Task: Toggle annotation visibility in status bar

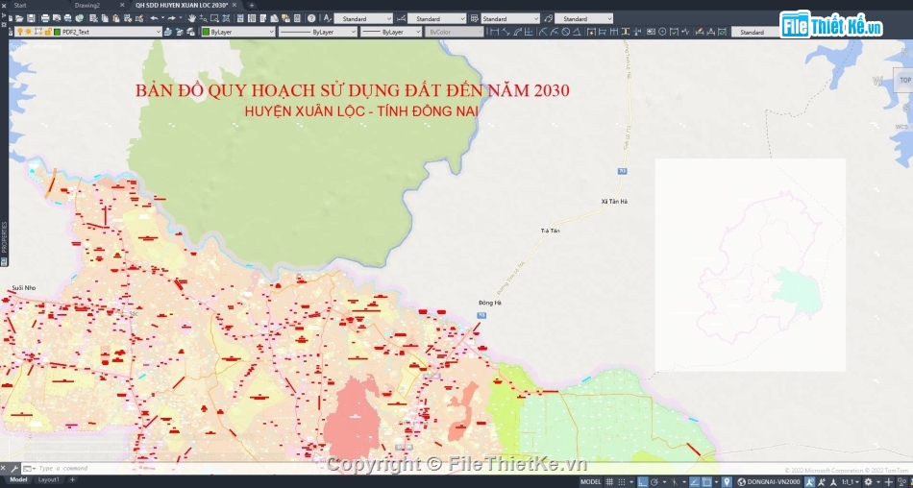Action: (x=809, y=481)
